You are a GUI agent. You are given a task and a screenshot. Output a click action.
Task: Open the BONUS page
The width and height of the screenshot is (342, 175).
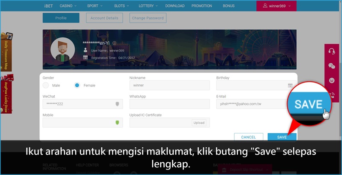[229, 6]
